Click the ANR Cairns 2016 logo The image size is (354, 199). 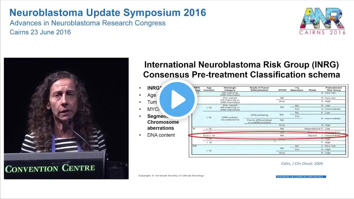point(322,21)
